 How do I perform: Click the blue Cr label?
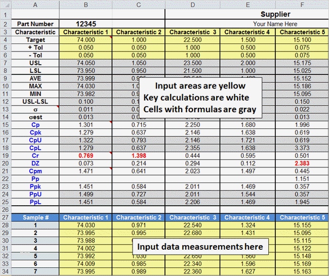(35, 156)
